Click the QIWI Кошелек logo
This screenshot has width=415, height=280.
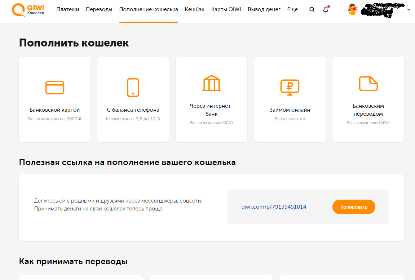click(x=28, y=10)
